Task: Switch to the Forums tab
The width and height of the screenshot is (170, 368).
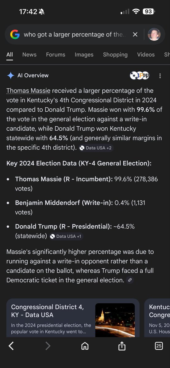Action: (x=56, y=55)
